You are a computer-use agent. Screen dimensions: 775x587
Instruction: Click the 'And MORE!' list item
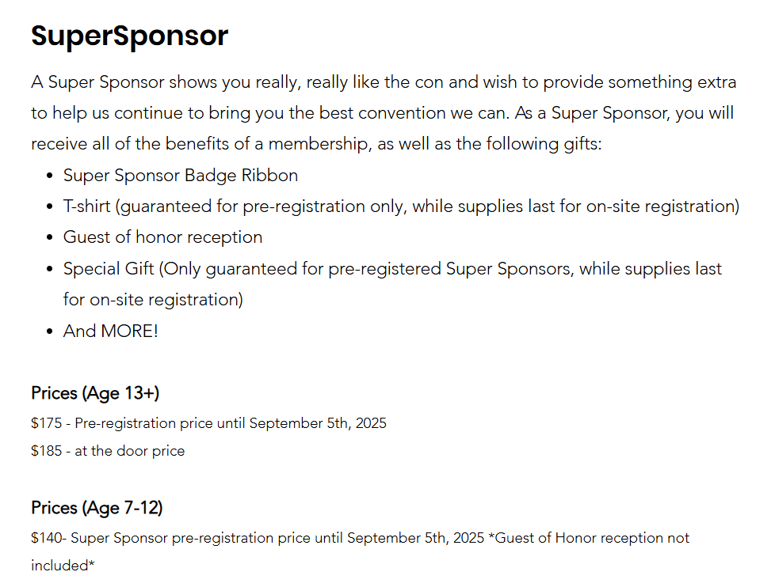pyautogui.click(x=110, y=331)
